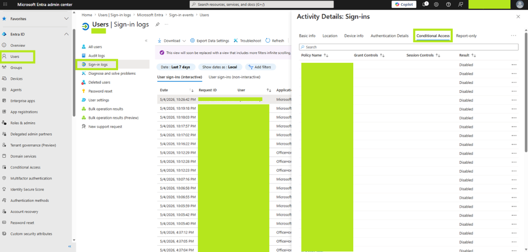Open All users in Users menu
This screenshot has width=528, height=252.
pyautogui.click(x=95, y=47)
